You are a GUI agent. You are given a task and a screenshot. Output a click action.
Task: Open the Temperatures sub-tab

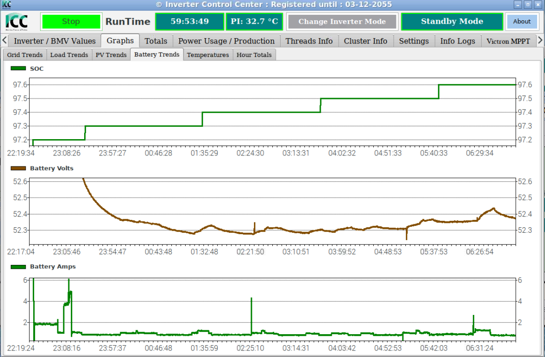208,55
